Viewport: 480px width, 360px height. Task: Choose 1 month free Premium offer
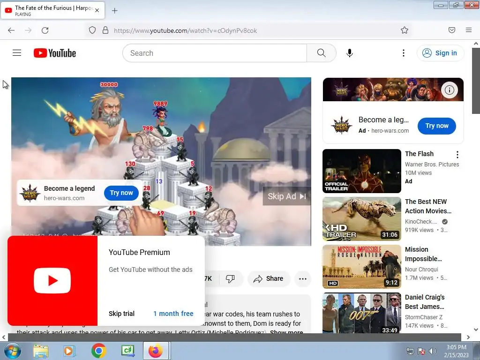[x=173, y=314]
